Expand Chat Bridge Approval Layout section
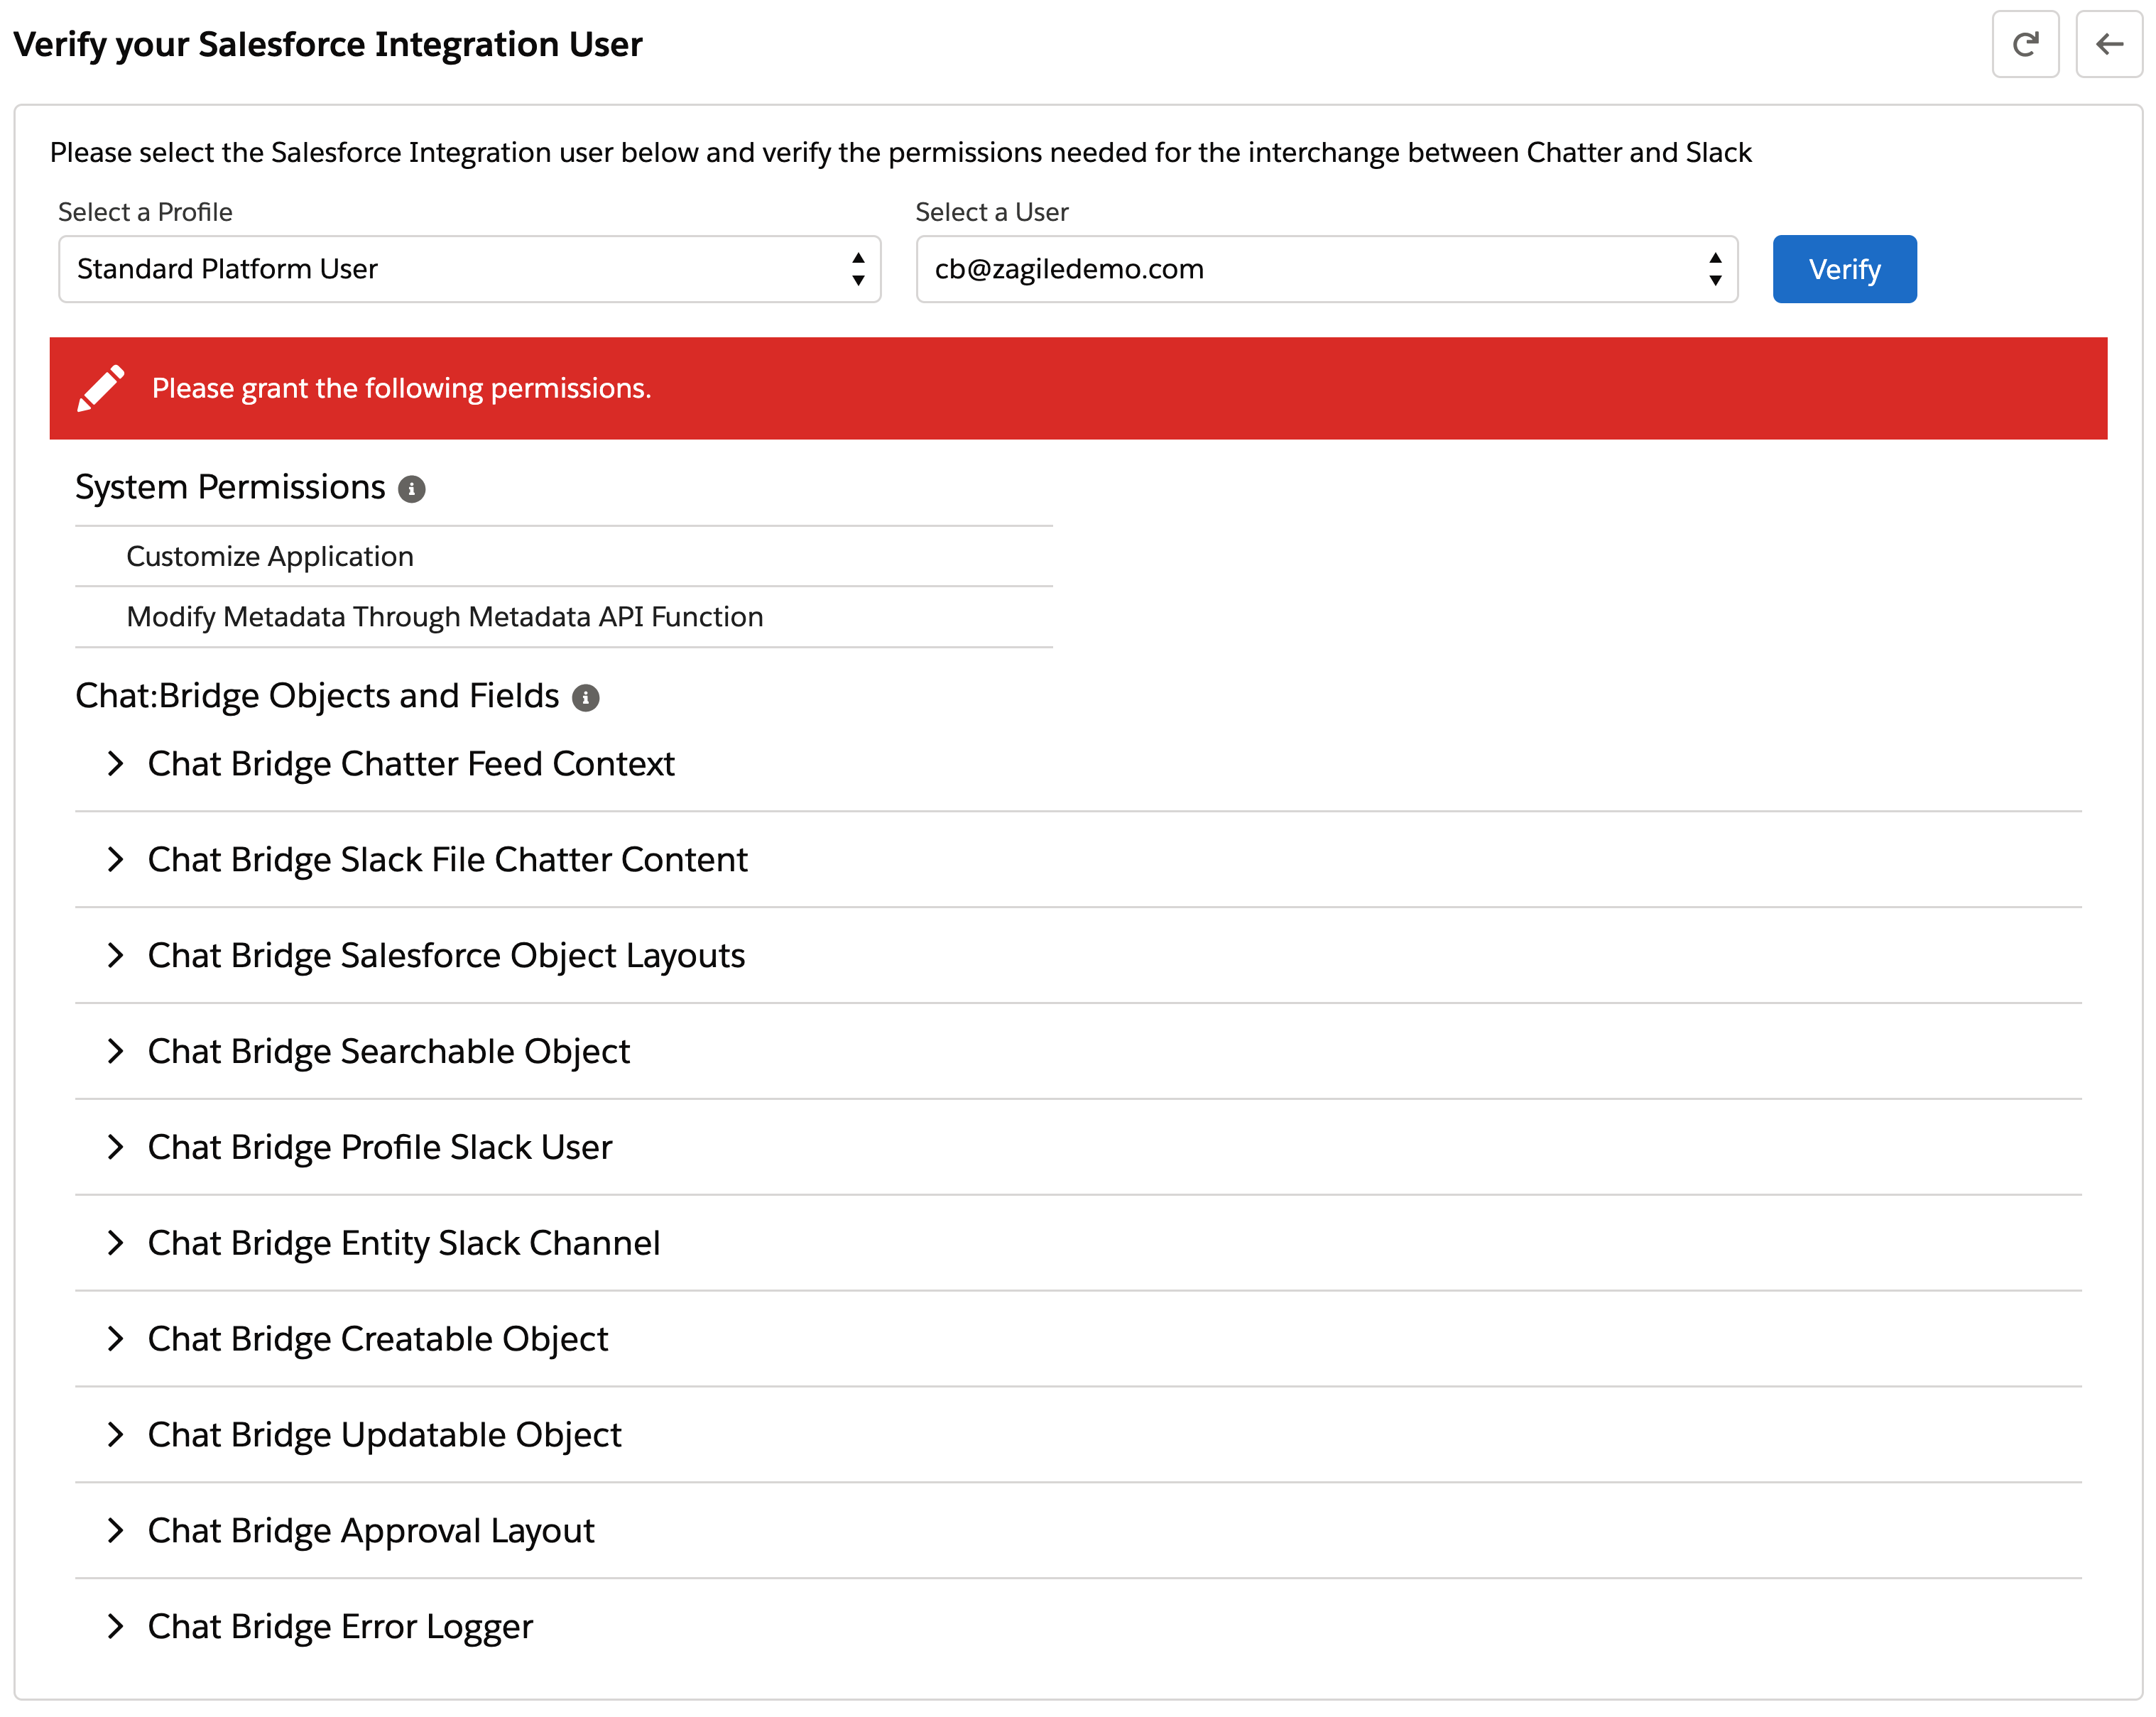Screen dimensions: 2156x1717 tap(116, 1531)
